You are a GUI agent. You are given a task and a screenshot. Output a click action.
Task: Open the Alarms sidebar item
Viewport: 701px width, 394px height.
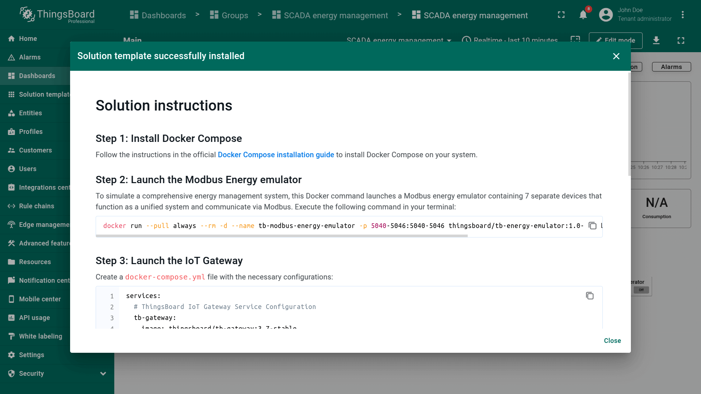click(x=30, y=57)
